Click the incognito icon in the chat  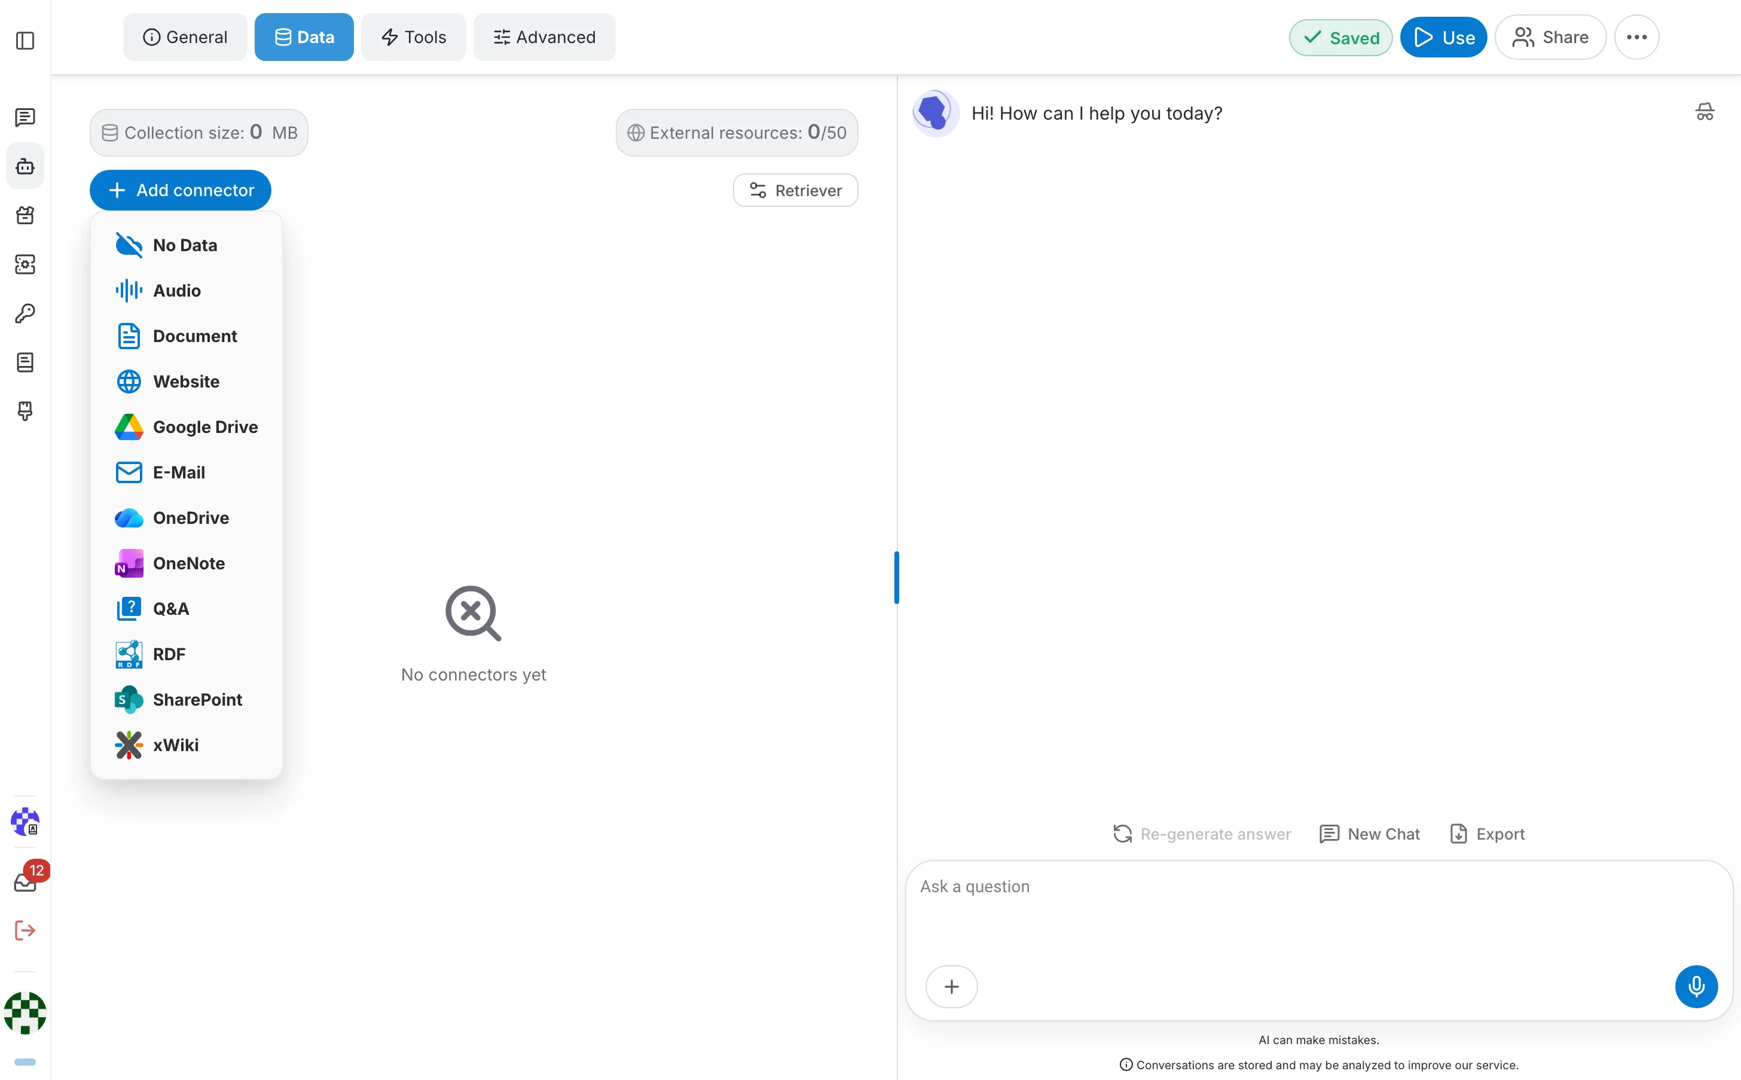[1704, 112]
